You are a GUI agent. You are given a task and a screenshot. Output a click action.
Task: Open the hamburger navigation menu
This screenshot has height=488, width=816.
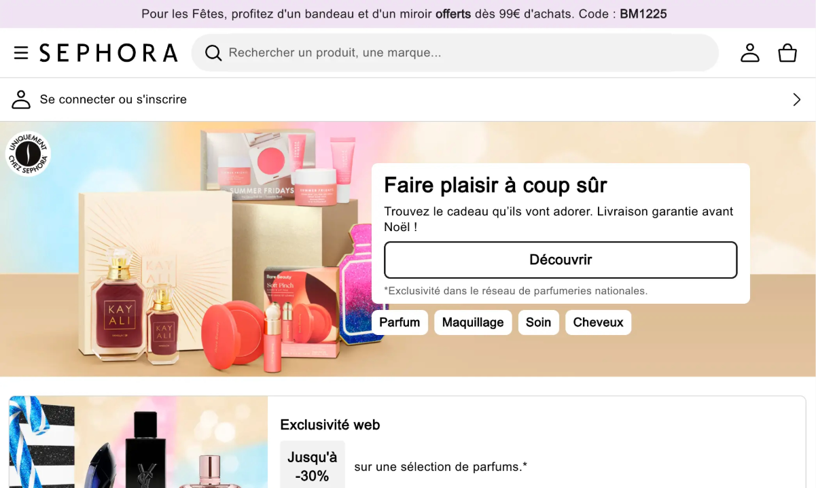coord(21,53)
